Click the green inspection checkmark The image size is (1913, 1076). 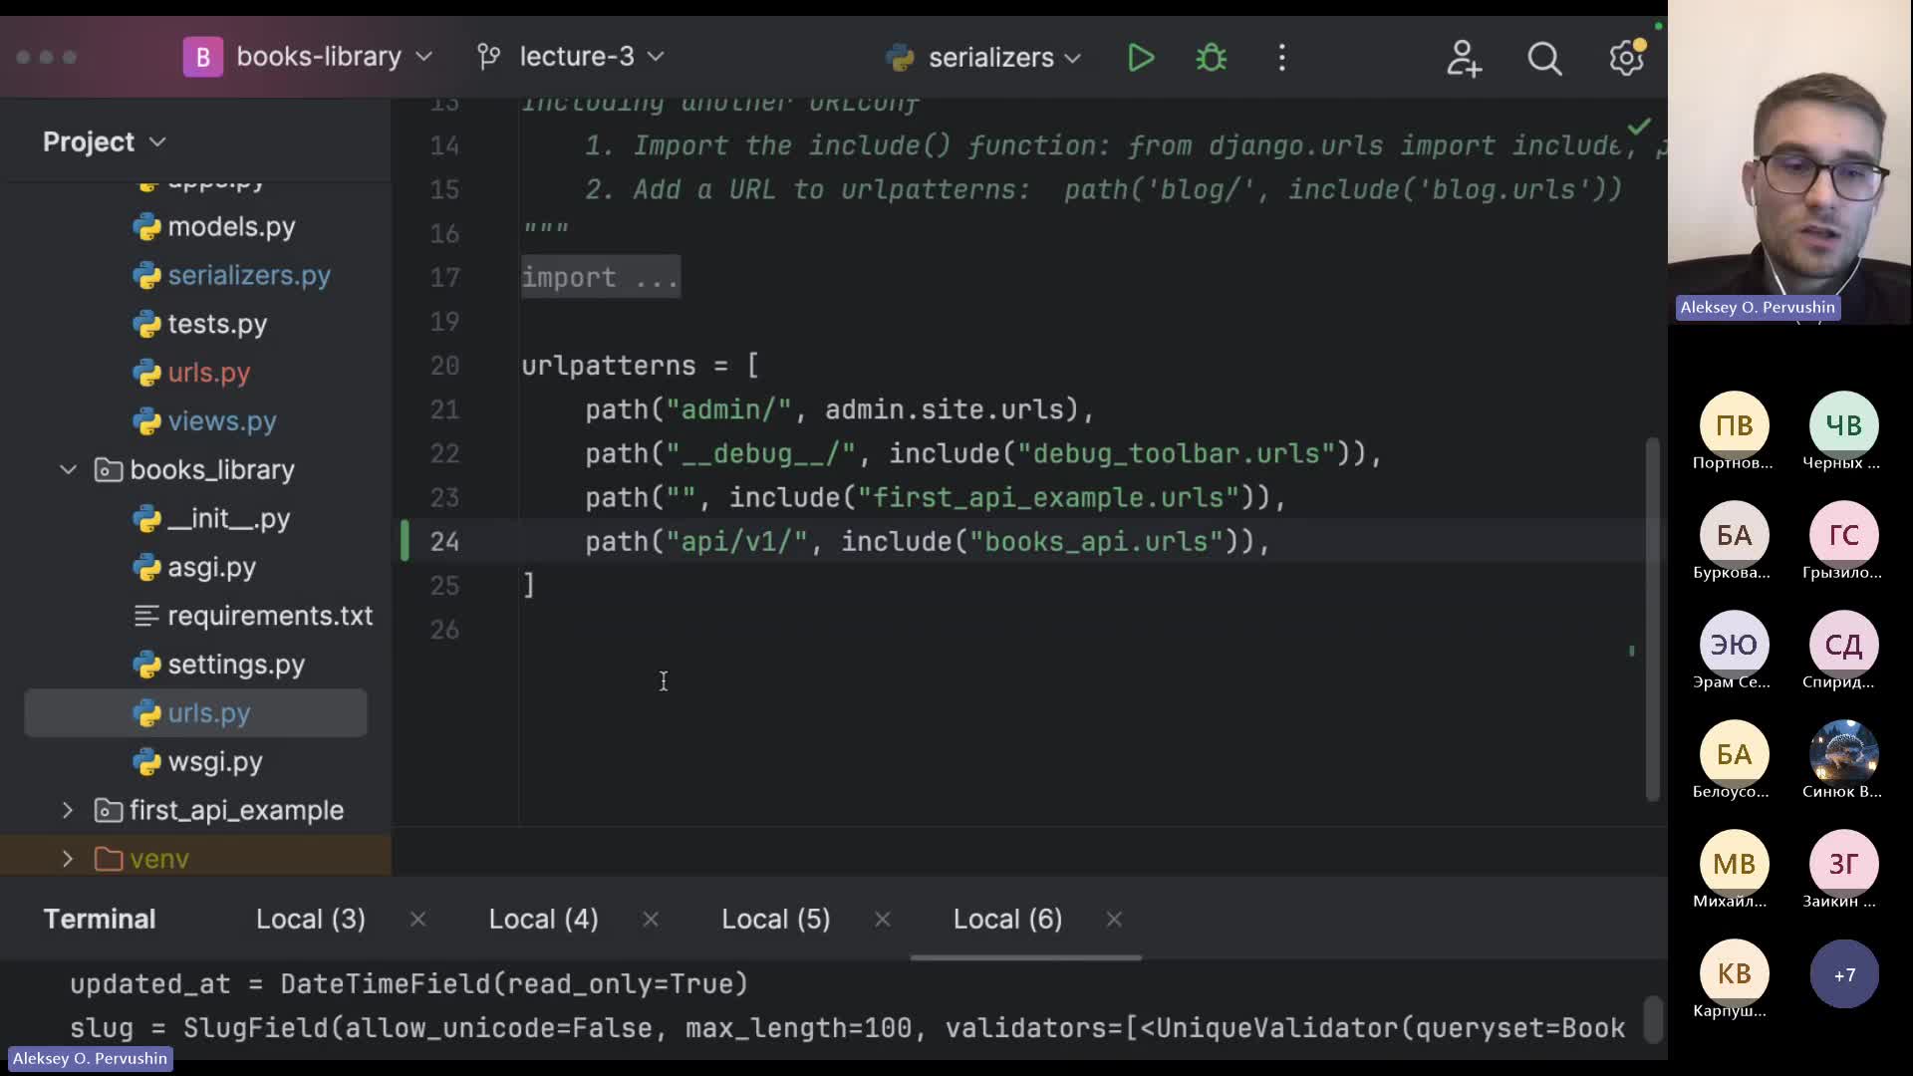[1638, 127]
